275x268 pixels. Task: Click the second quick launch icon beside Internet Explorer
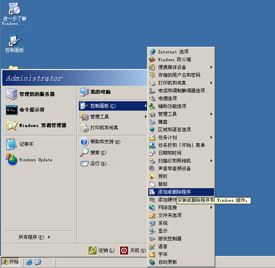tap(38, 262)
